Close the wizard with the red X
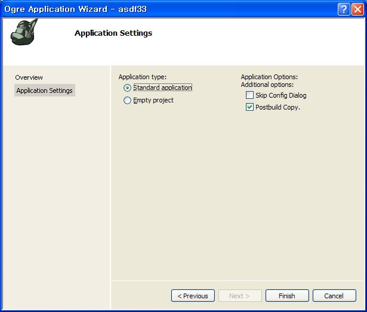 point(357,10)
